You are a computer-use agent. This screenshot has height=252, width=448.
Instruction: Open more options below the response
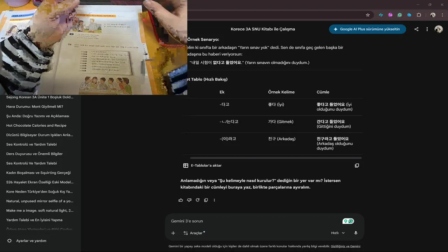214,200
